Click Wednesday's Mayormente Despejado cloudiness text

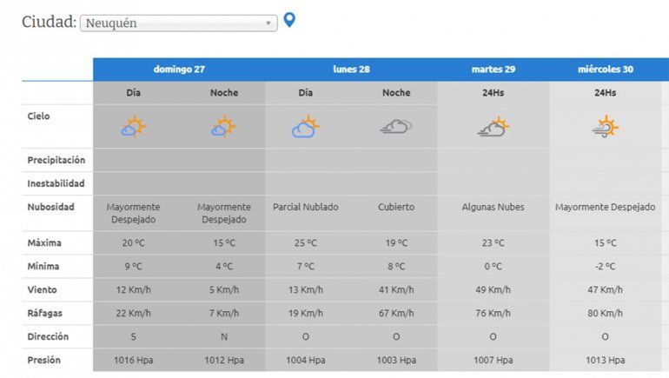click(606, 208)
